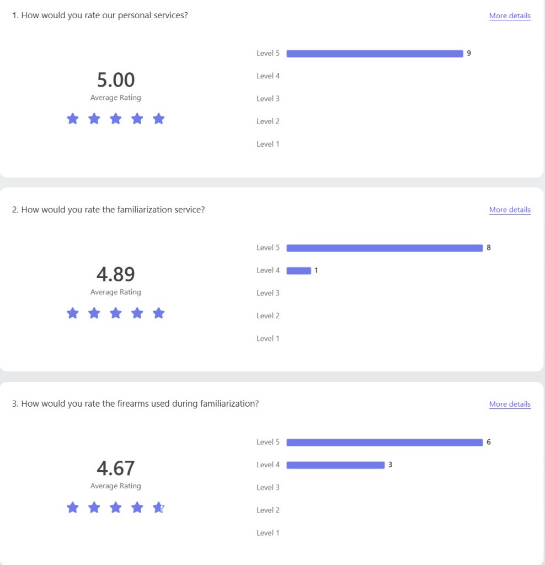Click Level 5 bar showing 6 responses
545x565 pixels.
(x=384, y=442)
